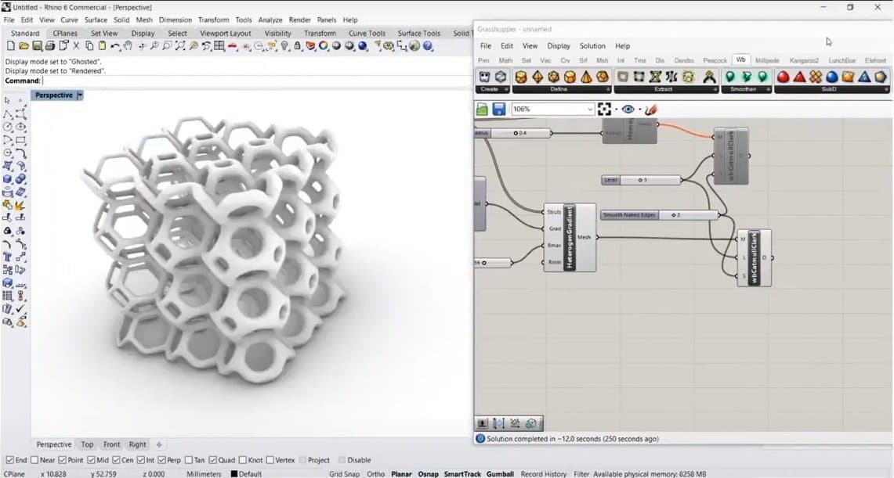This screenshot has height=478, width=894.
Task: Click the Grasshopper open file icon
Action: coord(483,110)
